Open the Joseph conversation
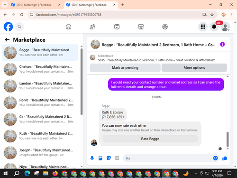Image resolution: width=237 pixels, height=178 pixels. click(40, 153)
